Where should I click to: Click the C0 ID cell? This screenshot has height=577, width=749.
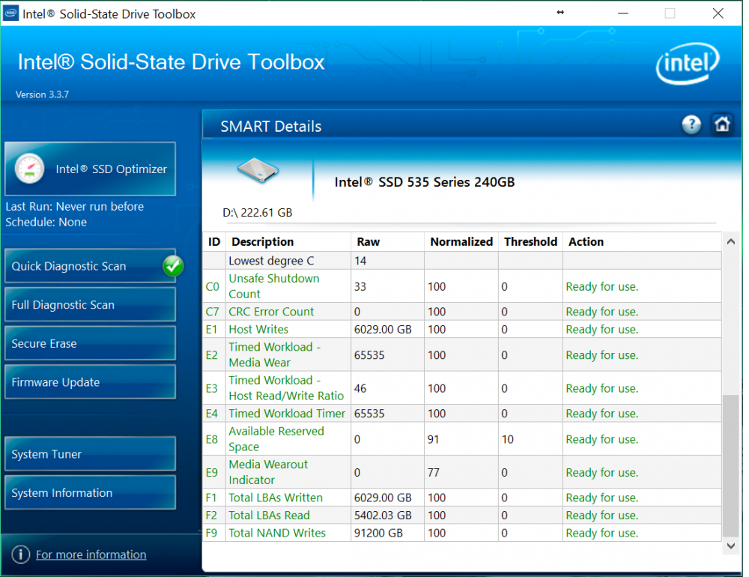(x=213, y=286)
